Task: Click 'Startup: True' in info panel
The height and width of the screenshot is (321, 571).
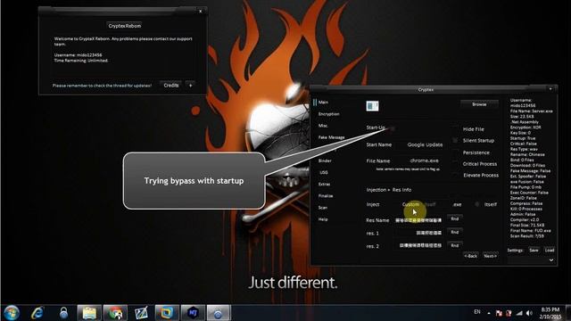Action: click(x=523, y=138)
